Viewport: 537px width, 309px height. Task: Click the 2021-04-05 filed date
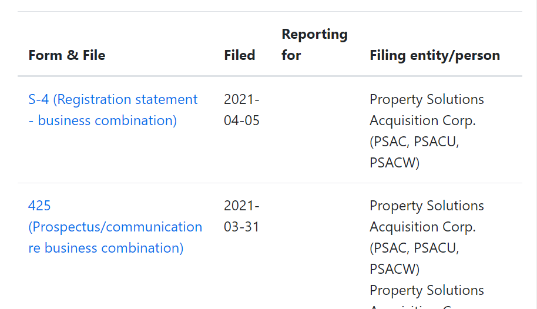point(241,110)
